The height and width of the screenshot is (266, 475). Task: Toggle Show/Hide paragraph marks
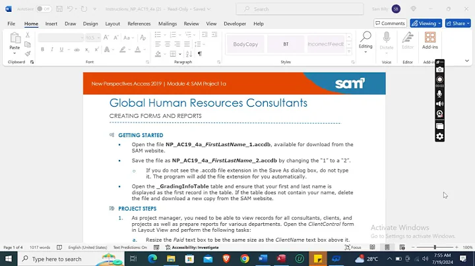pos(200,54)
